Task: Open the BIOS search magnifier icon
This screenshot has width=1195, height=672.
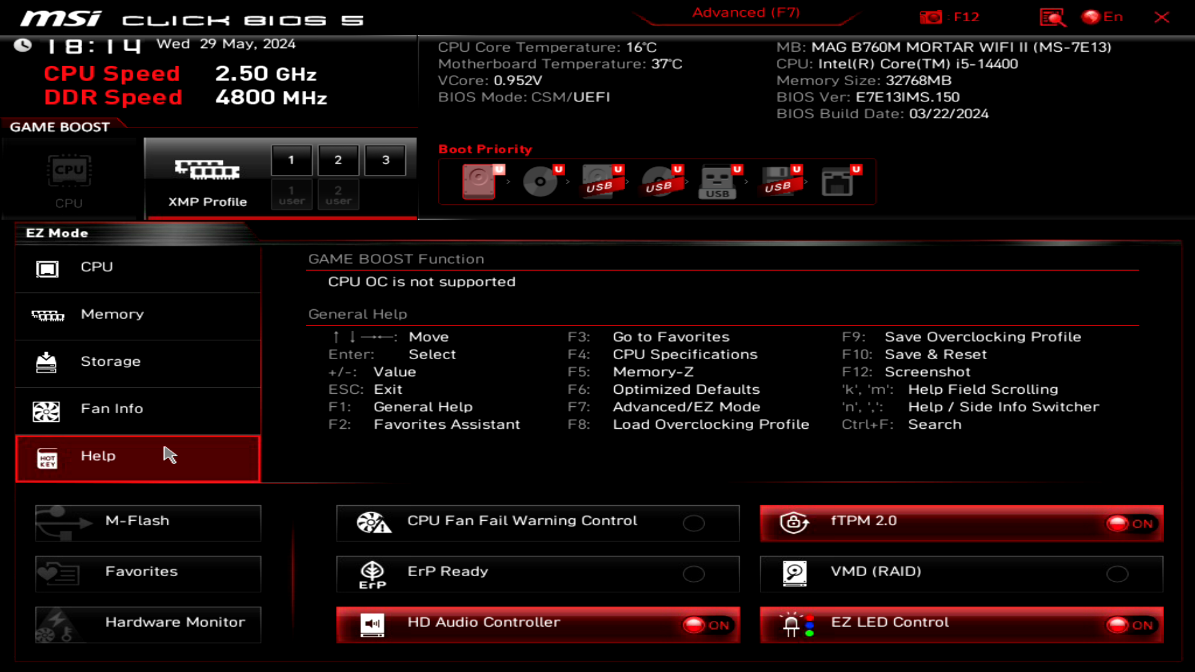Action: [1052, 17]
